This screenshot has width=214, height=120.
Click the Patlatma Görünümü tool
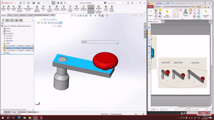84,9
